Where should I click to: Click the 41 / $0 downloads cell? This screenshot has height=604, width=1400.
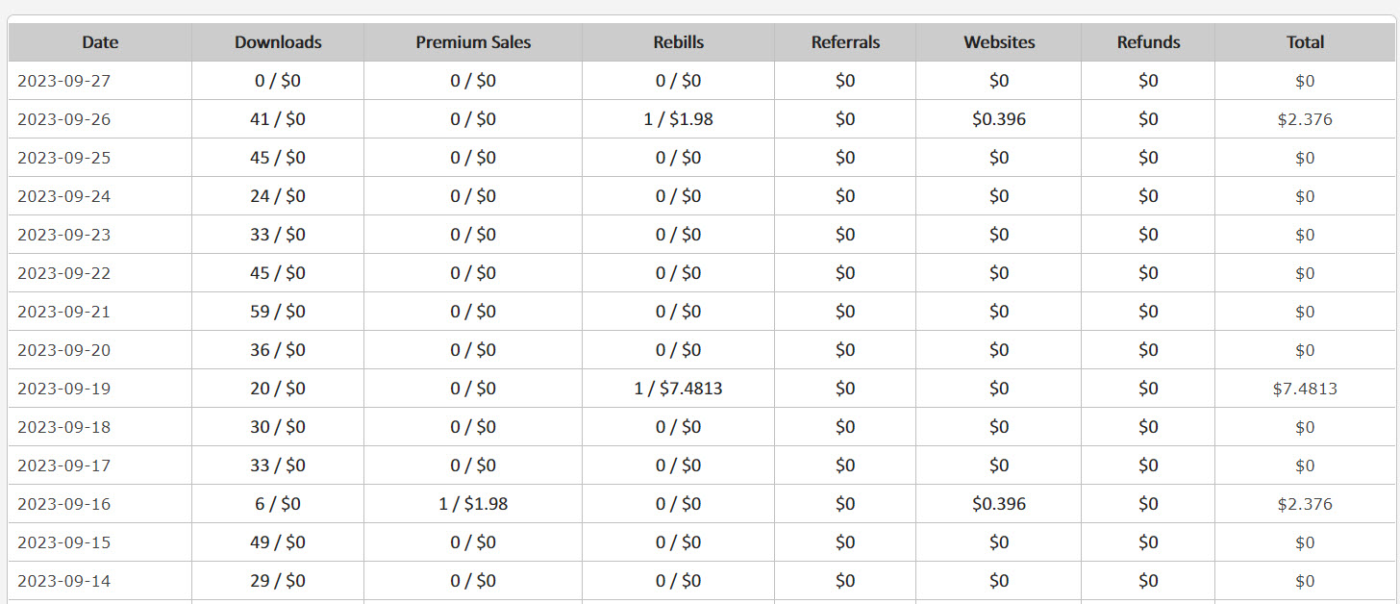pyautogui.click(x=278, y=119)
